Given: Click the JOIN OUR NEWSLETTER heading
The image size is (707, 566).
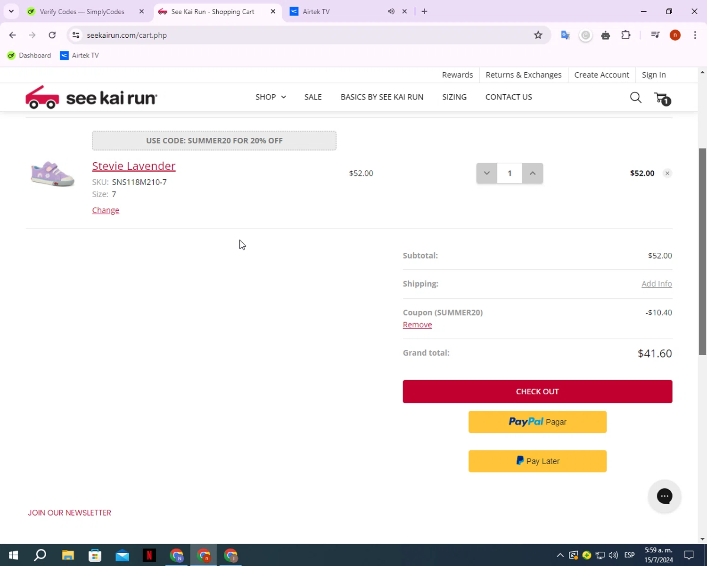Looking at the screenshot, I should coord(69,513).
